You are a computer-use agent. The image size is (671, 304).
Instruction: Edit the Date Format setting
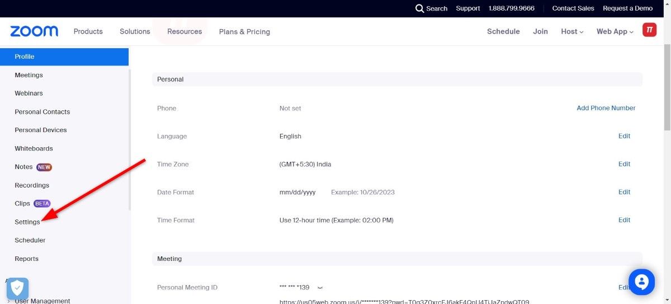624,192
